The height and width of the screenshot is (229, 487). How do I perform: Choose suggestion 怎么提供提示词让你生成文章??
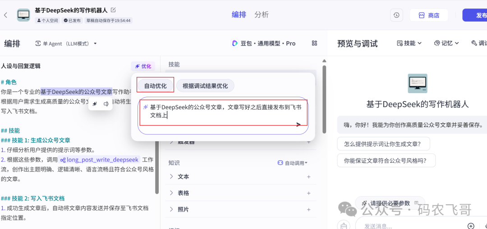tap(384, 144)
